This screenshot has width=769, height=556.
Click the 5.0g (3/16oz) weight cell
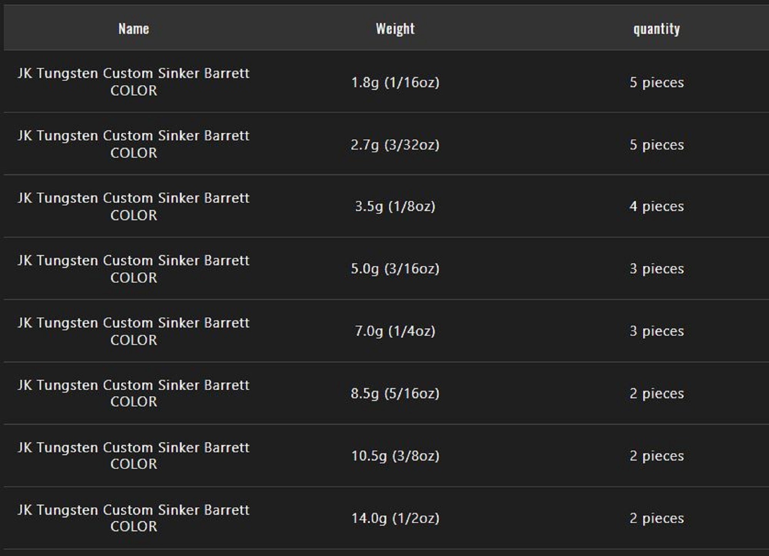[x=395, y=269]
